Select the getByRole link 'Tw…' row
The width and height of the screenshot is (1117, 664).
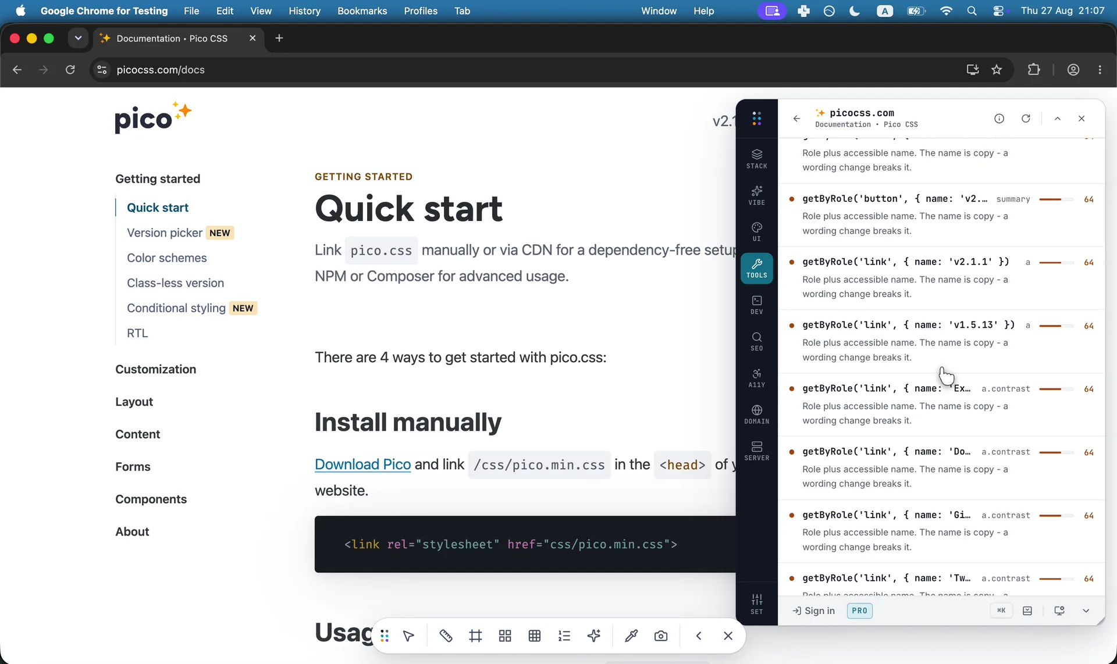coord(941,580)
